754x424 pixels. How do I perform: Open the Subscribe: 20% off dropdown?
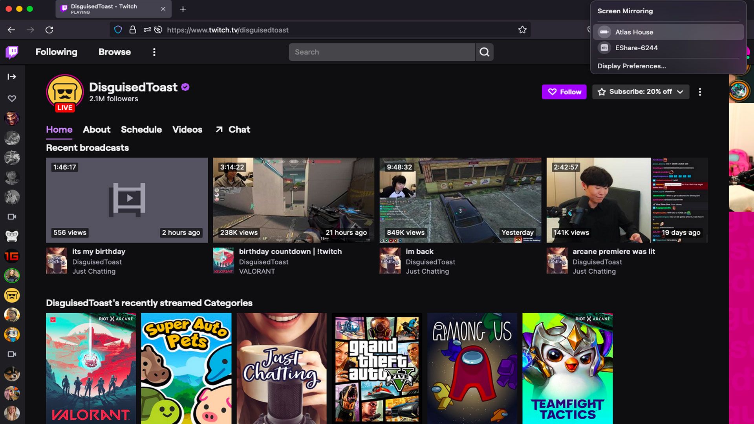click(641, 92)
